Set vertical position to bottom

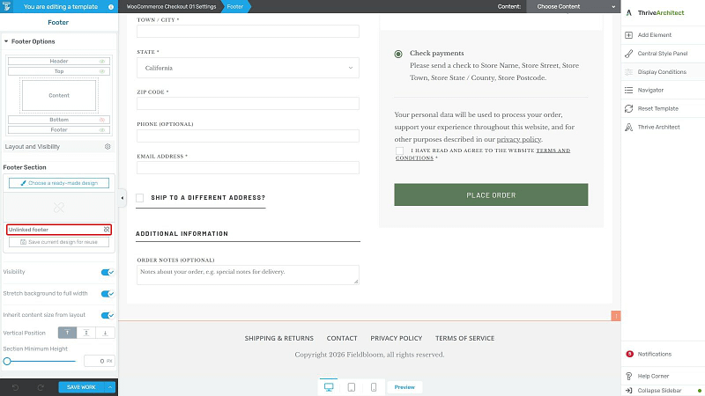coord(105,333)
